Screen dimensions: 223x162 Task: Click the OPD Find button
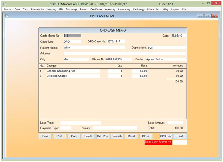click(166, 136)
